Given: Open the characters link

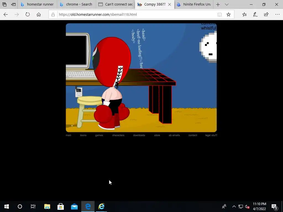Looking at the screenshot, I should (x=118, y=135).
